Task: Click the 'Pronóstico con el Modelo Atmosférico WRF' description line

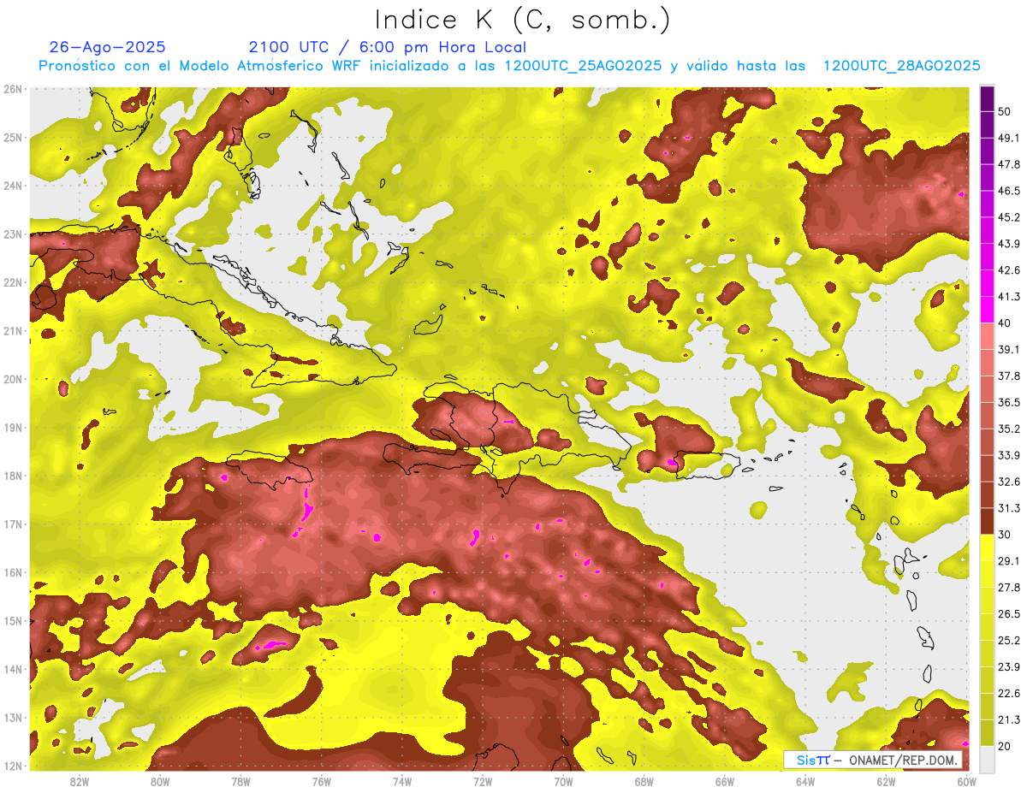Action: (509, 66)
